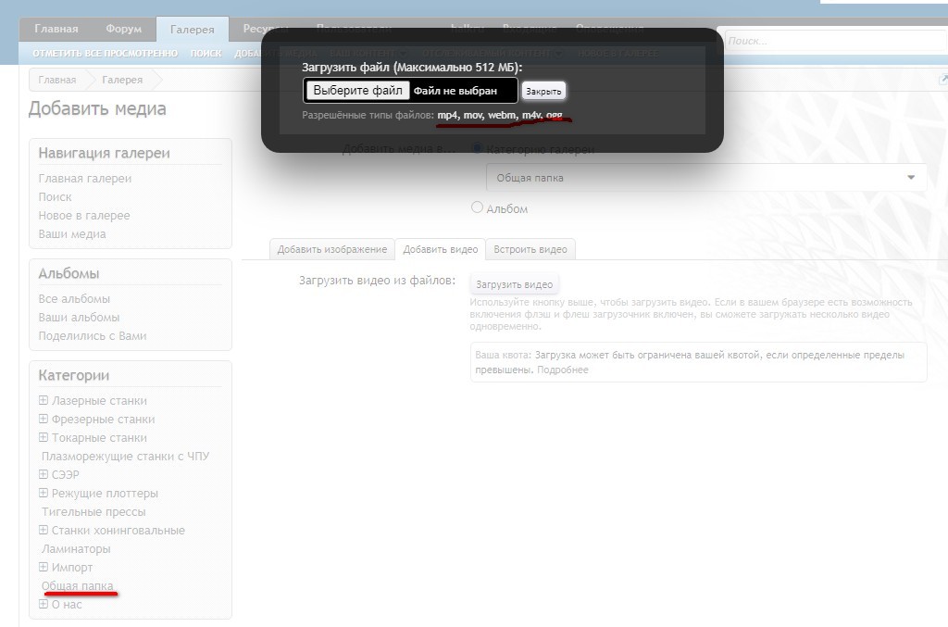Switch to Добавить изображение tab
Viewport: 948px width, 627px height.
pos(332,249)
